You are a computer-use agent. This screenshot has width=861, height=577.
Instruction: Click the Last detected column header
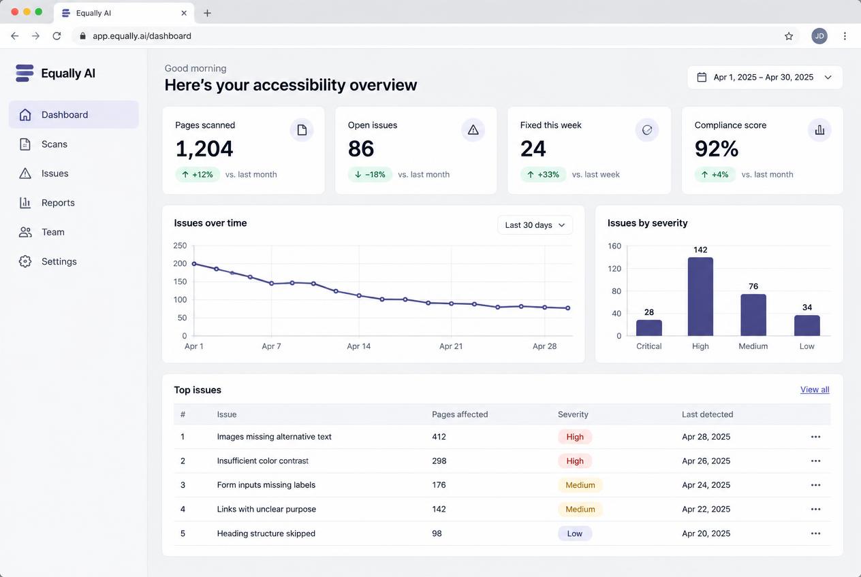click(708, 414)
